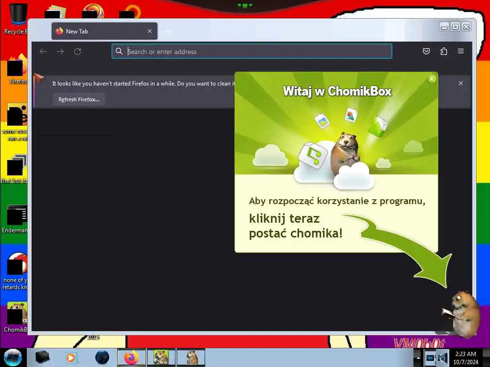Switch to Firefox taskbar button

pyautogui.click(x=132, y=357)
